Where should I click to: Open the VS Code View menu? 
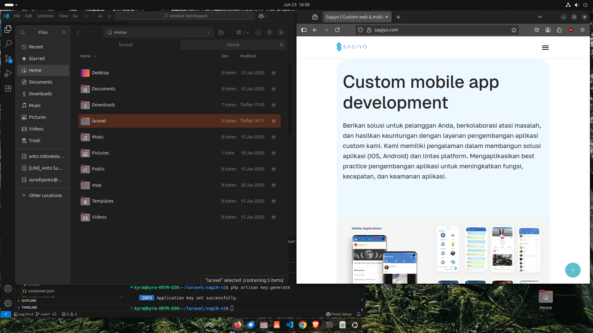click(63, 16)
